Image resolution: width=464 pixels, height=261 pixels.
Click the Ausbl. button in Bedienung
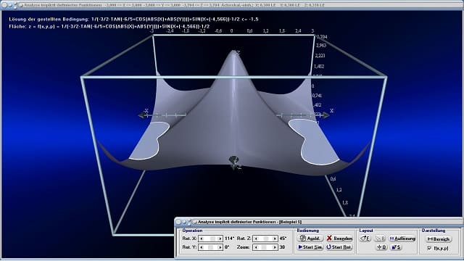click(310, 239)
